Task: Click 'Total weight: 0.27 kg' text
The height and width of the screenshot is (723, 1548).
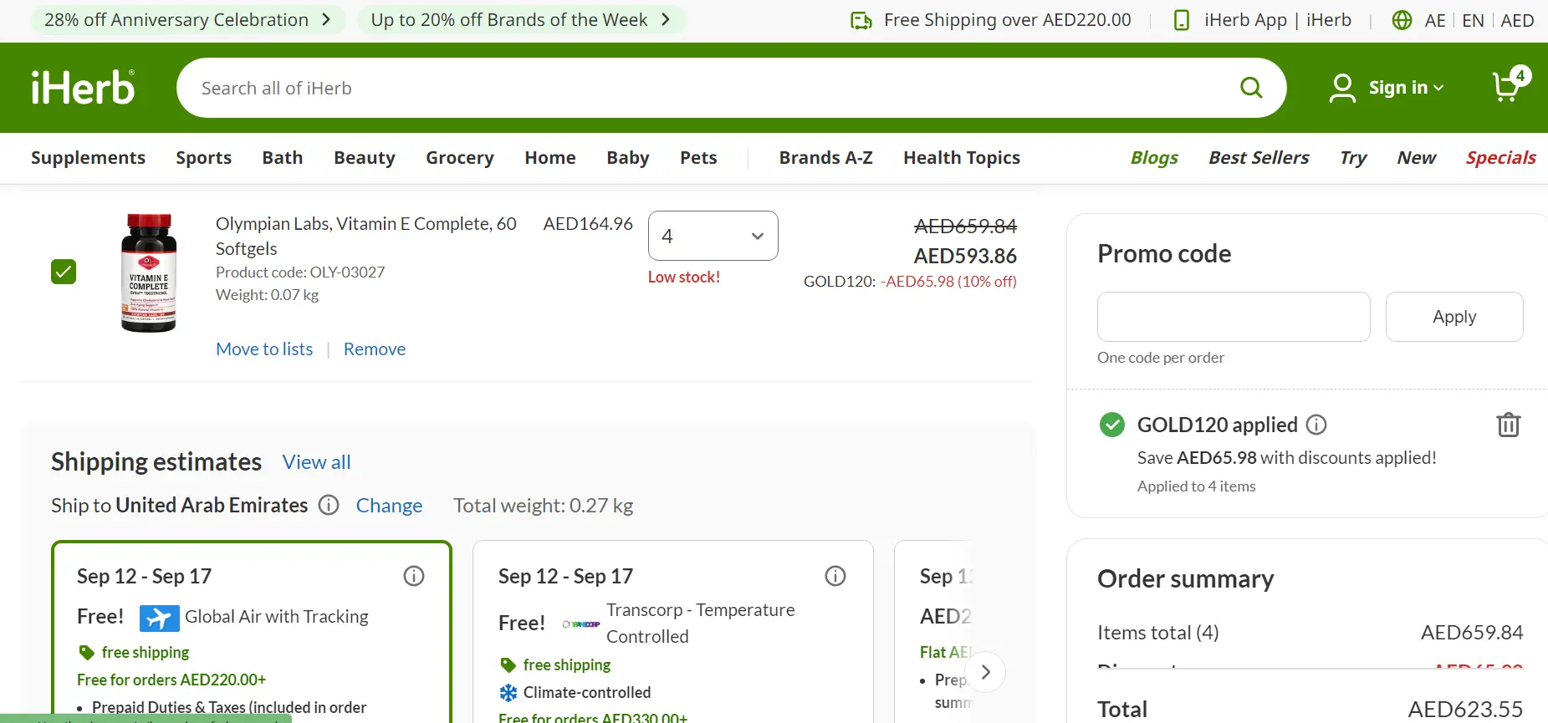Action: (x=543, y=506)
